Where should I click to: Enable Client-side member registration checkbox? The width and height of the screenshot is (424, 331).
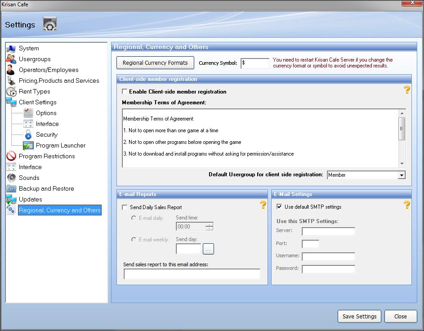coord(125,91)
